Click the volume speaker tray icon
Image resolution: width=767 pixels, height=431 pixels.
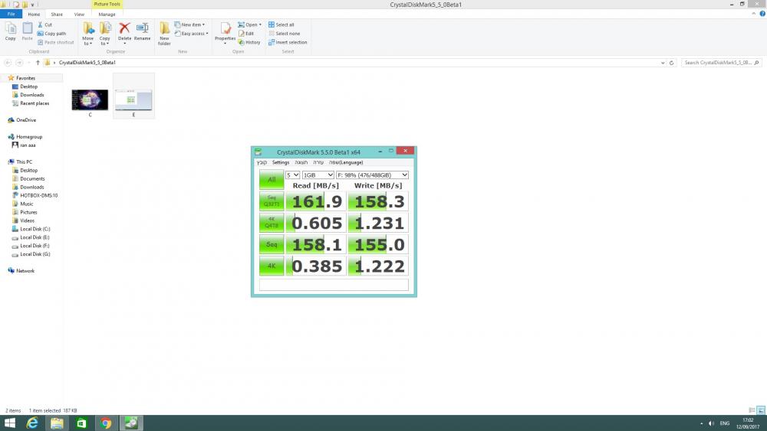click(711, 423)
